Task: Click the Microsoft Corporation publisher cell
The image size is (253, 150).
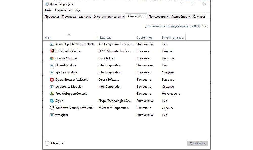Action: click(x=114, y=108)
